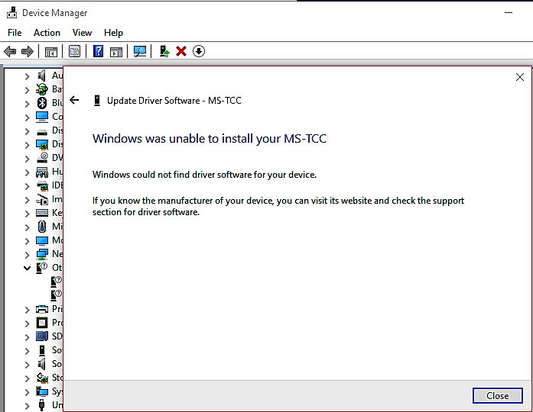This screenshot has height=412, width=533.
Task: Select the Storage controllers icon
Action: click(42, 378)
